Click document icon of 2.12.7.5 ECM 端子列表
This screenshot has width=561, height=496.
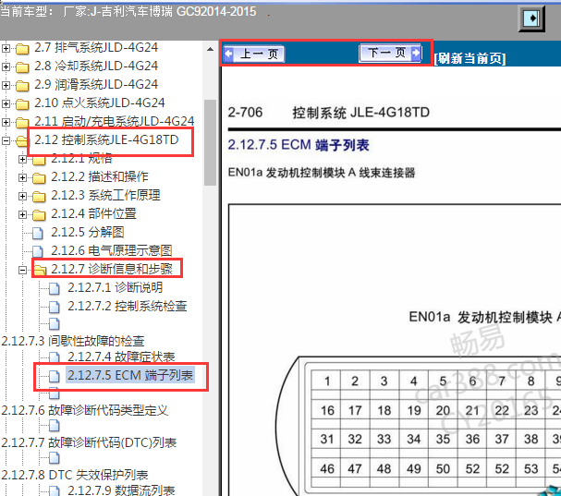point(54,376)
